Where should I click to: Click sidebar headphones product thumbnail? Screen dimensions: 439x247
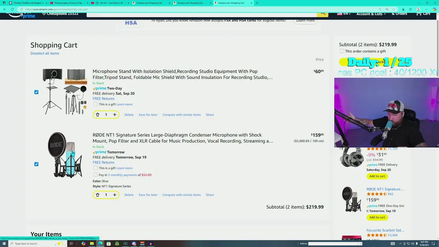pyautogui.click(x=352, y=157)
